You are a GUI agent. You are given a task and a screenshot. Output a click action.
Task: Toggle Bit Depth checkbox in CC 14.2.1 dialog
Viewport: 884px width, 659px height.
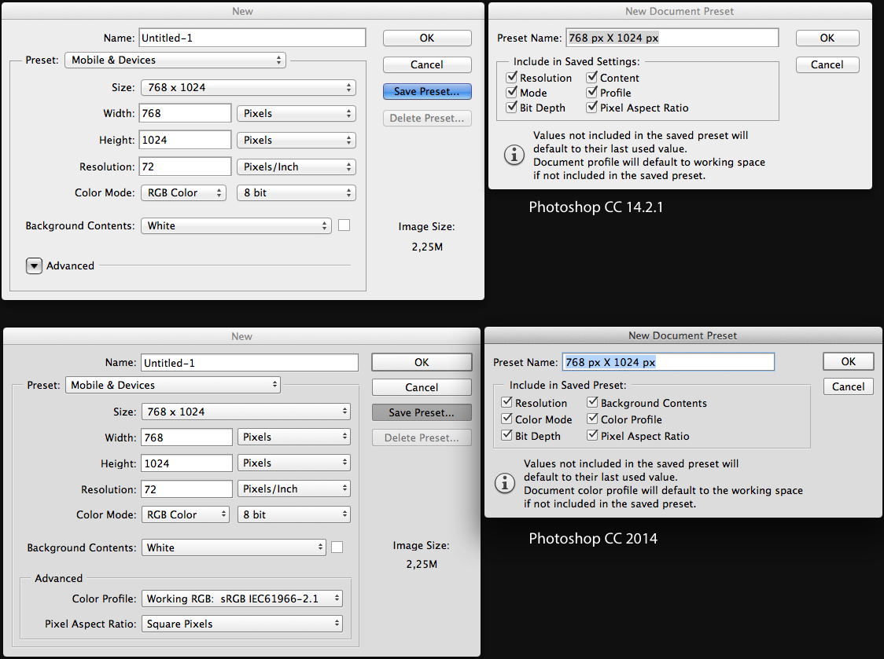tap(512, 107)
